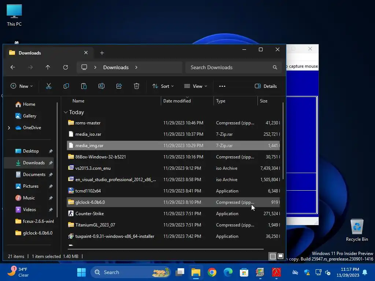375x281 pixels.
Task: Click chevron before Downloads in address bar
Action: pyautogui.click(x=95, y=67)
